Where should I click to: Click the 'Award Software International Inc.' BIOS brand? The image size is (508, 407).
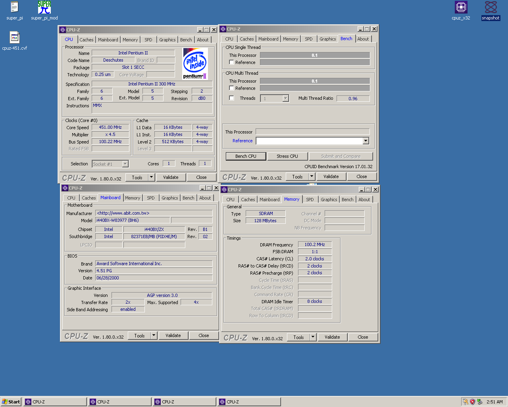(154, 264)
